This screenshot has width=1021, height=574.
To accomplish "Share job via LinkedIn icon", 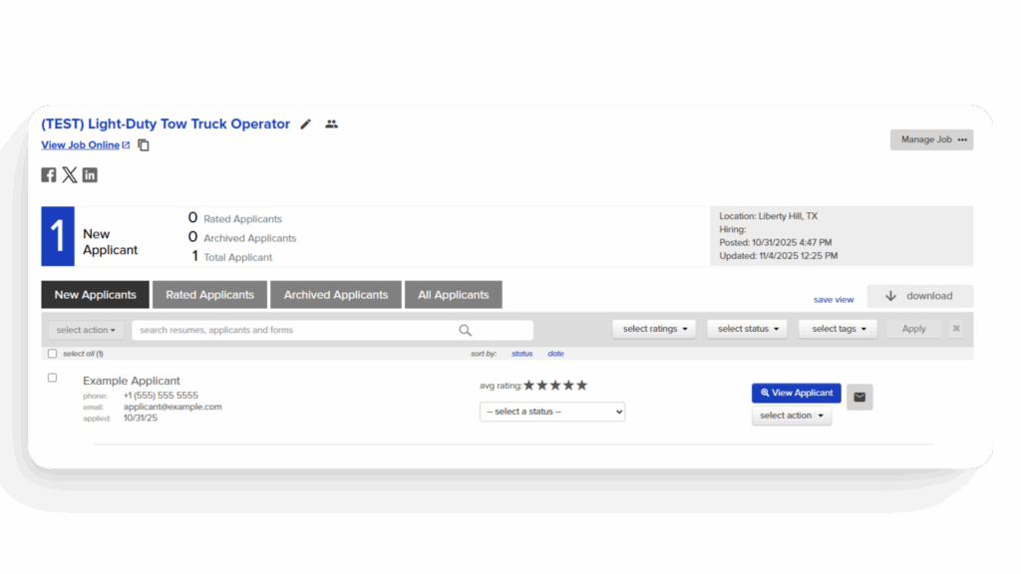I will pos(90,175).
